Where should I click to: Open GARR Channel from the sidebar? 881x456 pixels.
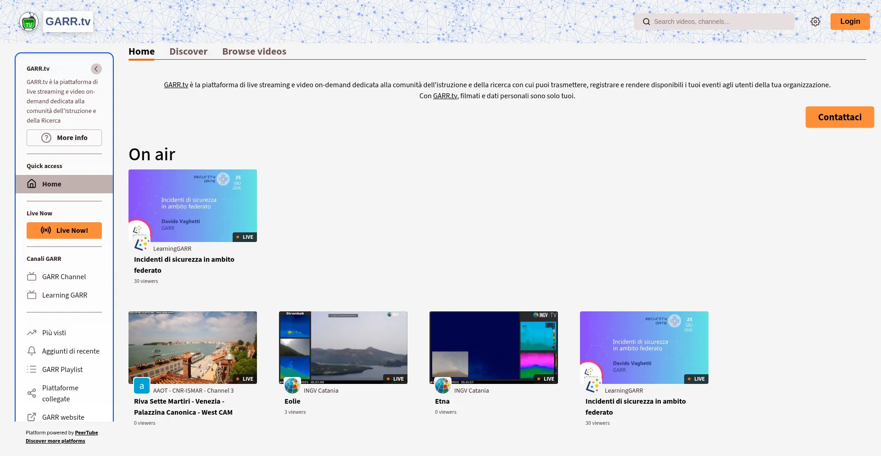64,276
